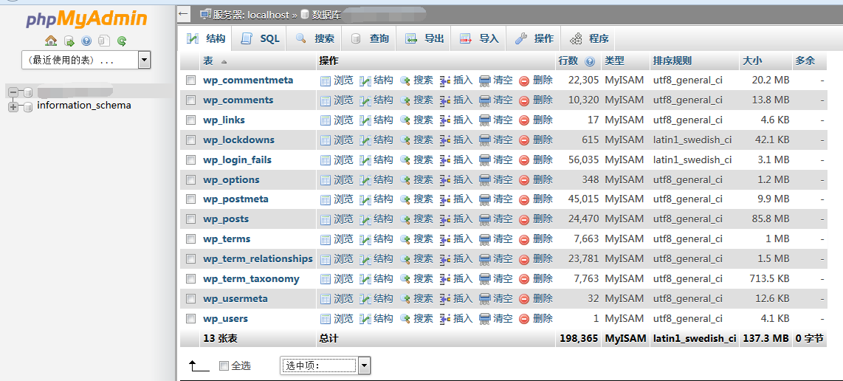Open the help question-mark icon in left panel

86,41
